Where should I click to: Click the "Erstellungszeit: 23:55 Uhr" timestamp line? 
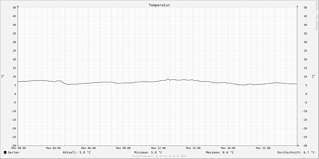(159, 156)
